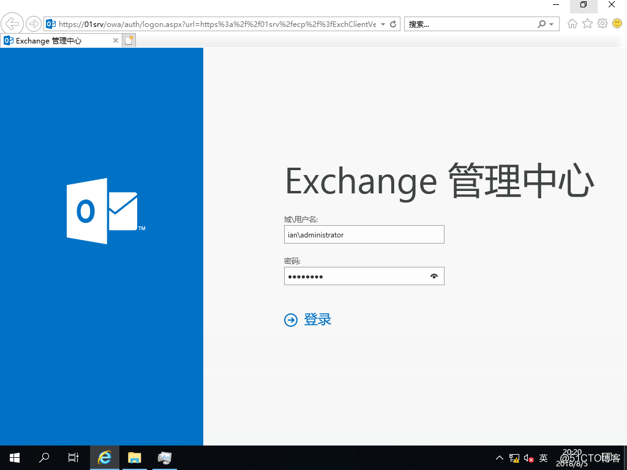Click the 登录 sign-in link

pos(318,319)
